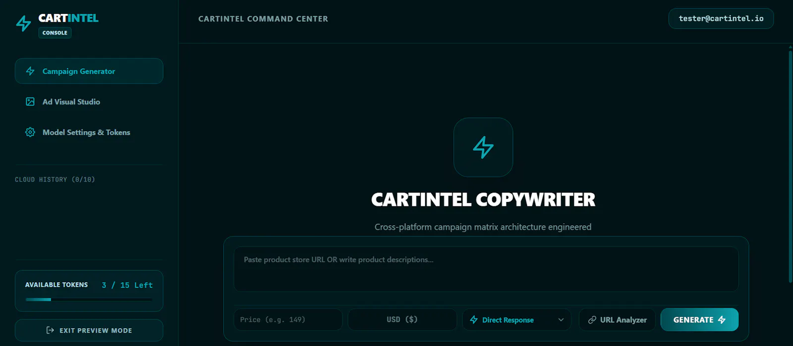Click the CLOUD HISTORY (0/10) label
Image resolution: width=793 pixels, height=346 pixels.
tap(55, 180)
